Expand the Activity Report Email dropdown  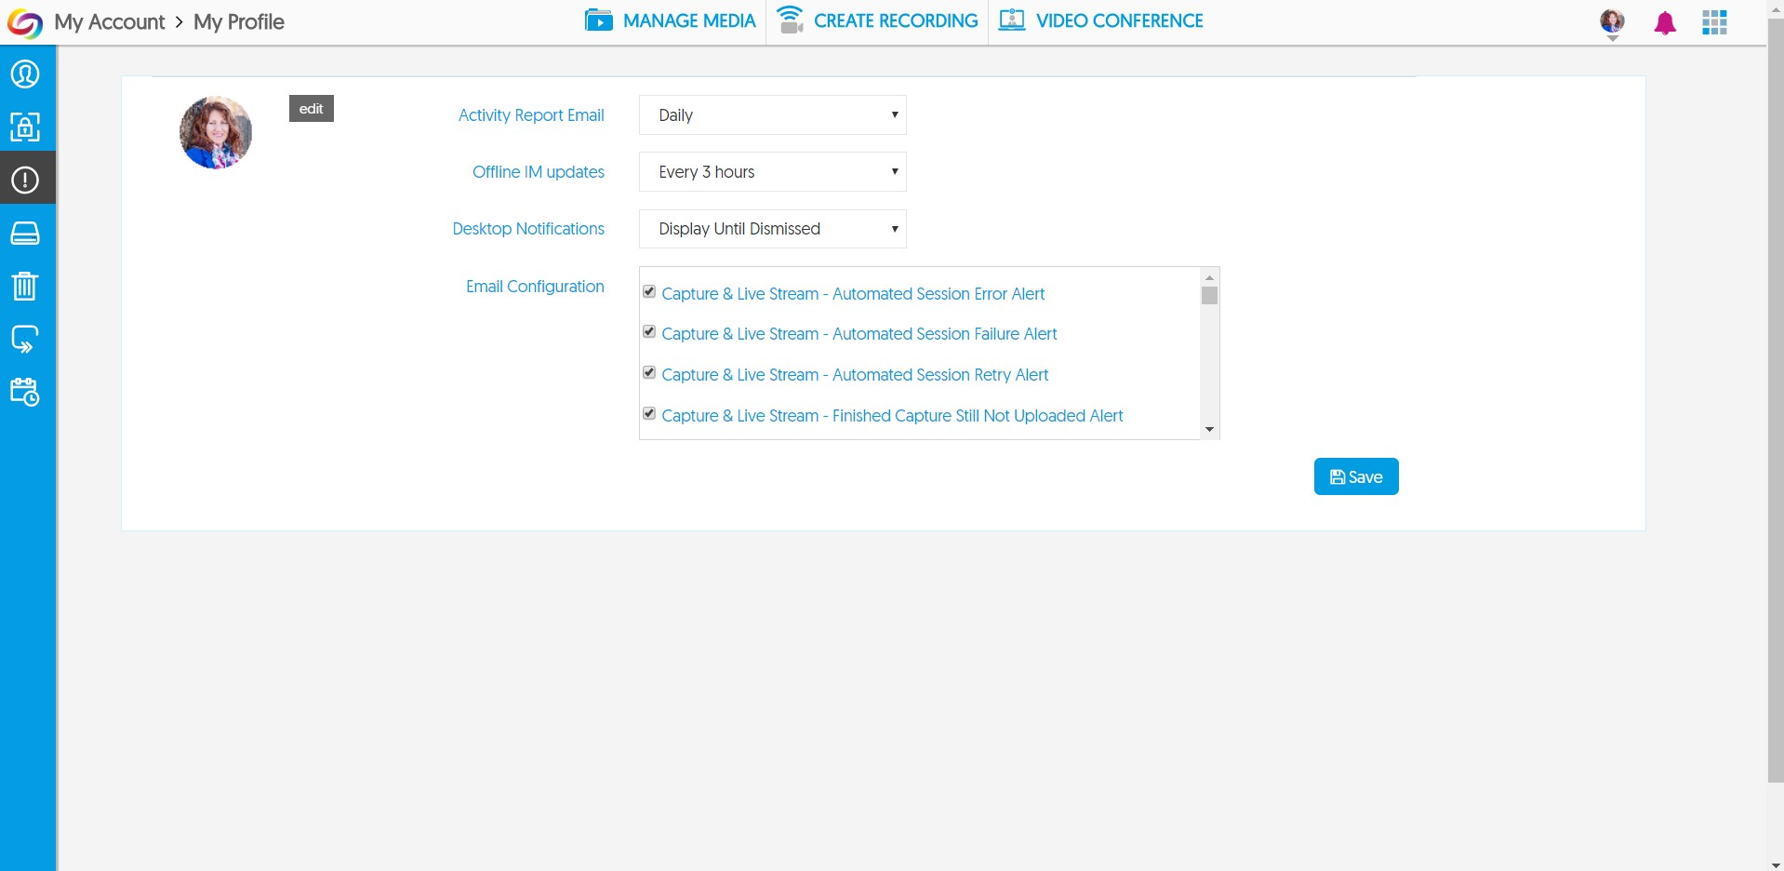(772, 115)
